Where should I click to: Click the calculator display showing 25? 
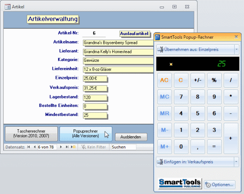pyautogui.click(x=198, y=64)
